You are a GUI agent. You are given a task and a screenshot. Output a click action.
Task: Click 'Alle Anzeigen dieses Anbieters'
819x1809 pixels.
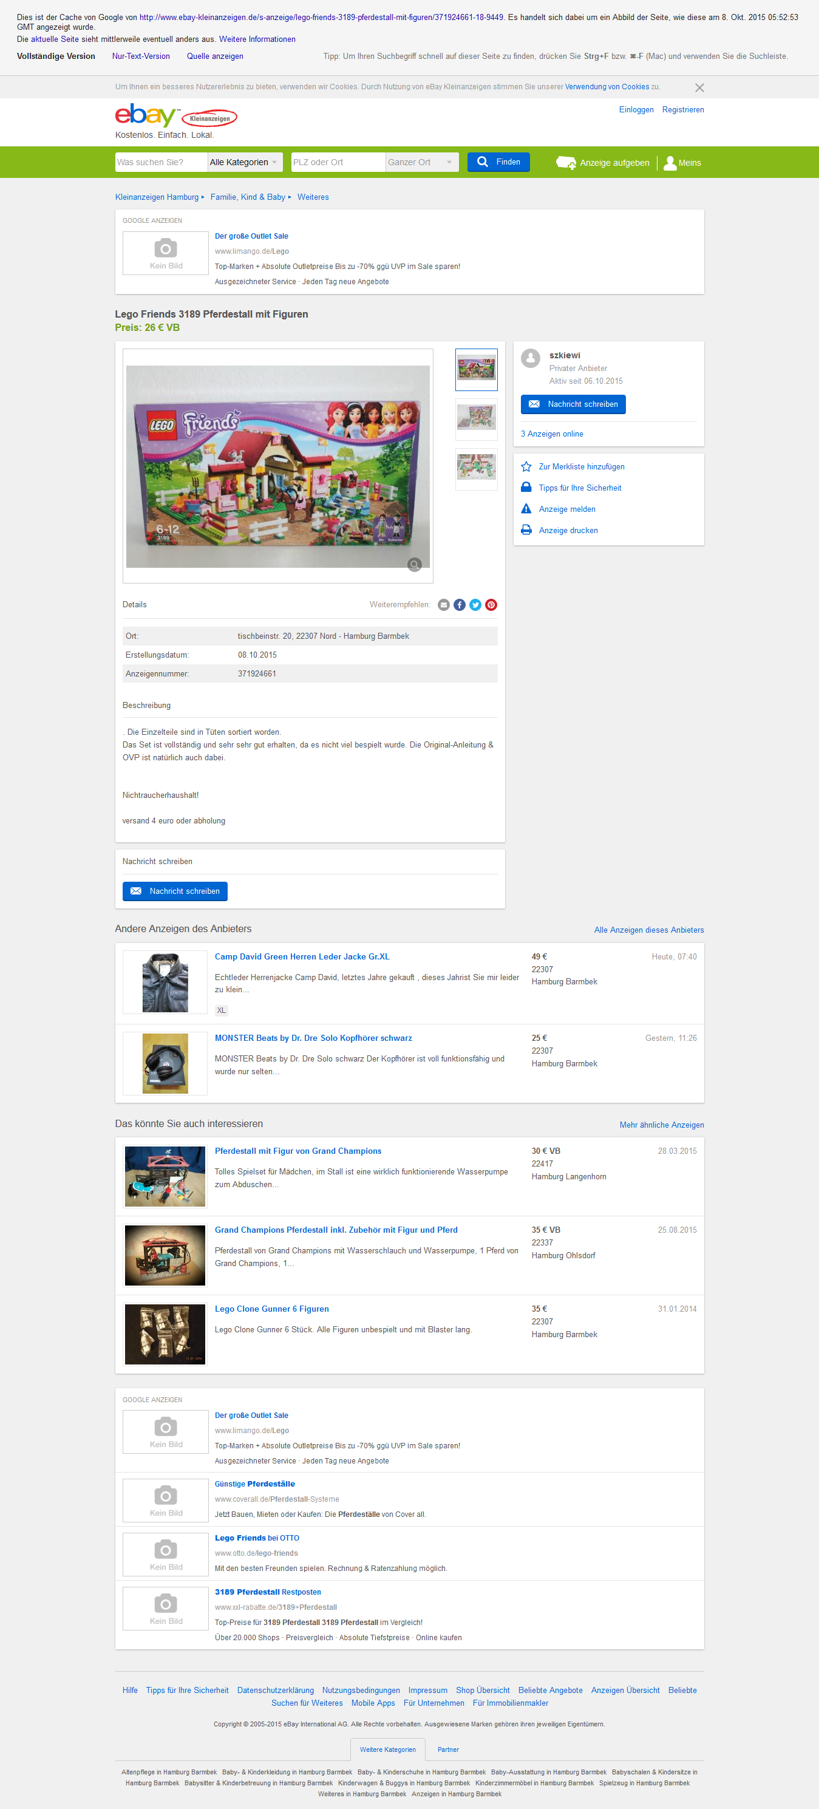click(x=649, y=930)
